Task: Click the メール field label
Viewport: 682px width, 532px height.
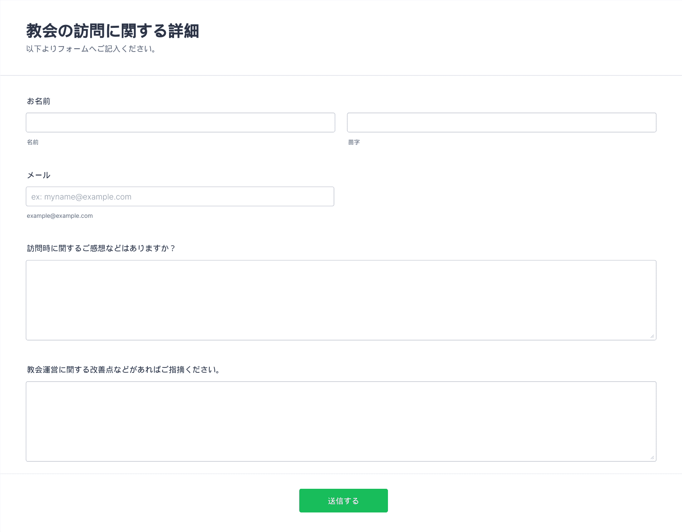Action: coord(39,175)
